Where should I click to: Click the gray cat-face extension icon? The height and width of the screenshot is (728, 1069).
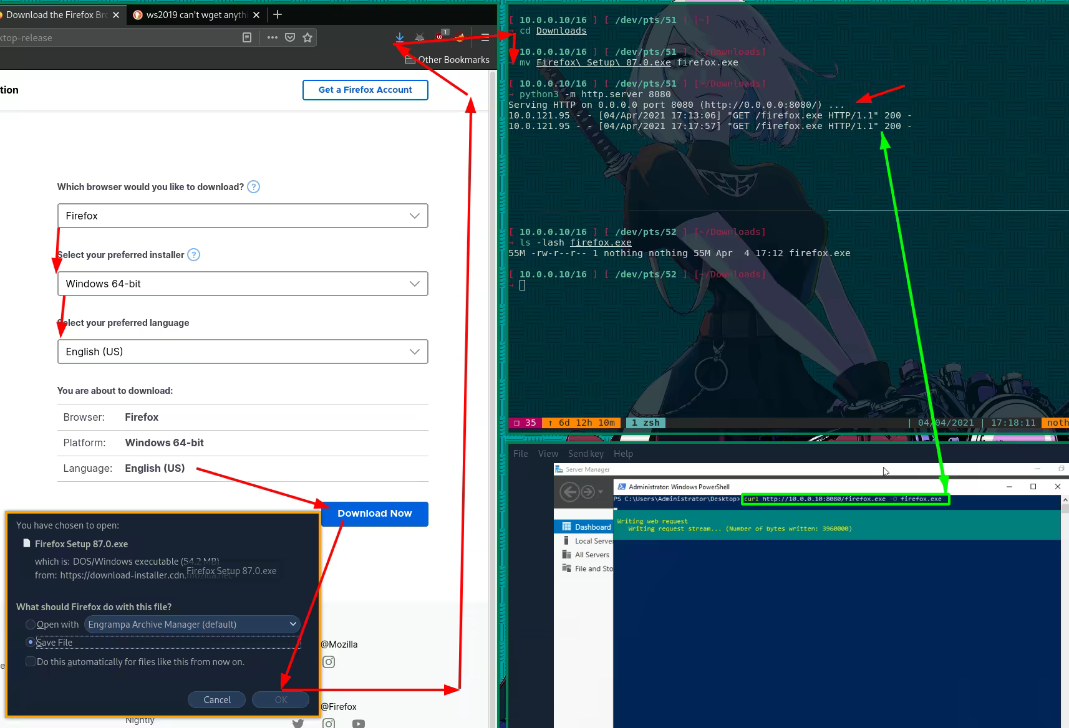point(420,37)
